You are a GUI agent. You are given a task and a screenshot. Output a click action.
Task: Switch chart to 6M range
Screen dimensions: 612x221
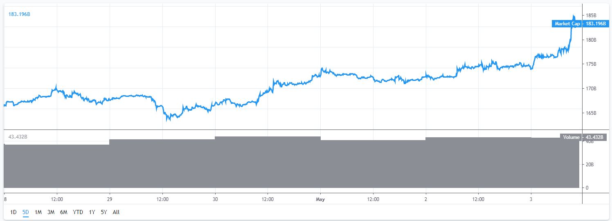pyautogui.click(x=63, y=212)
